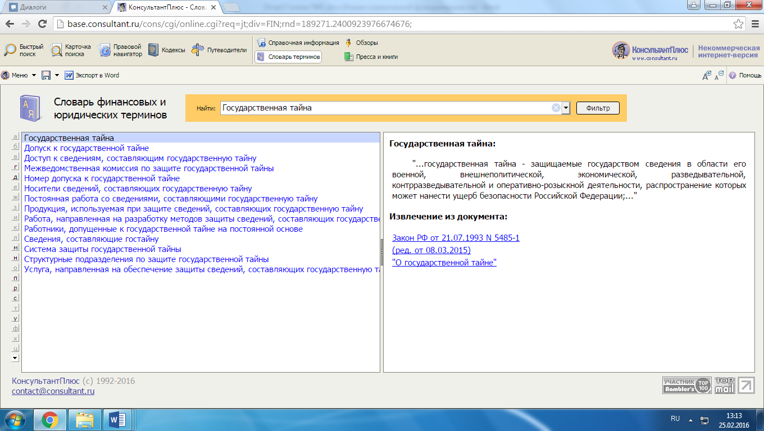764x431 pixels.
Task: Open Путеводители guides
Action: (x=219, y=50)
